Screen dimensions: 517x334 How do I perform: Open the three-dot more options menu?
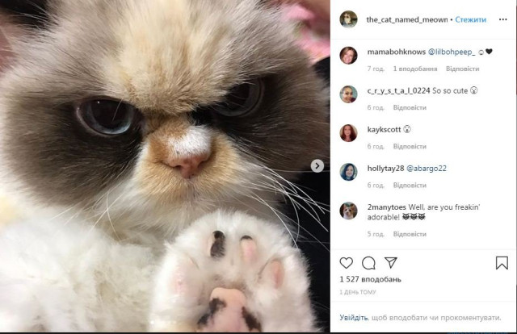tap(502, 19)
